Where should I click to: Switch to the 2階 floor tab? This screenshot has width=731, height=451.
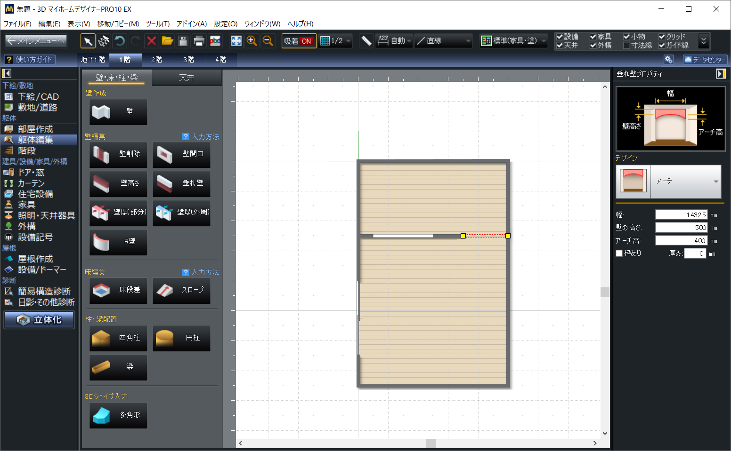pos(157,60)
